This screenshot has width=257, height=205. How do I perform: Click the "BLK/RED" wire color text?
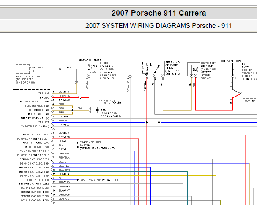click(x=64, y=133)
